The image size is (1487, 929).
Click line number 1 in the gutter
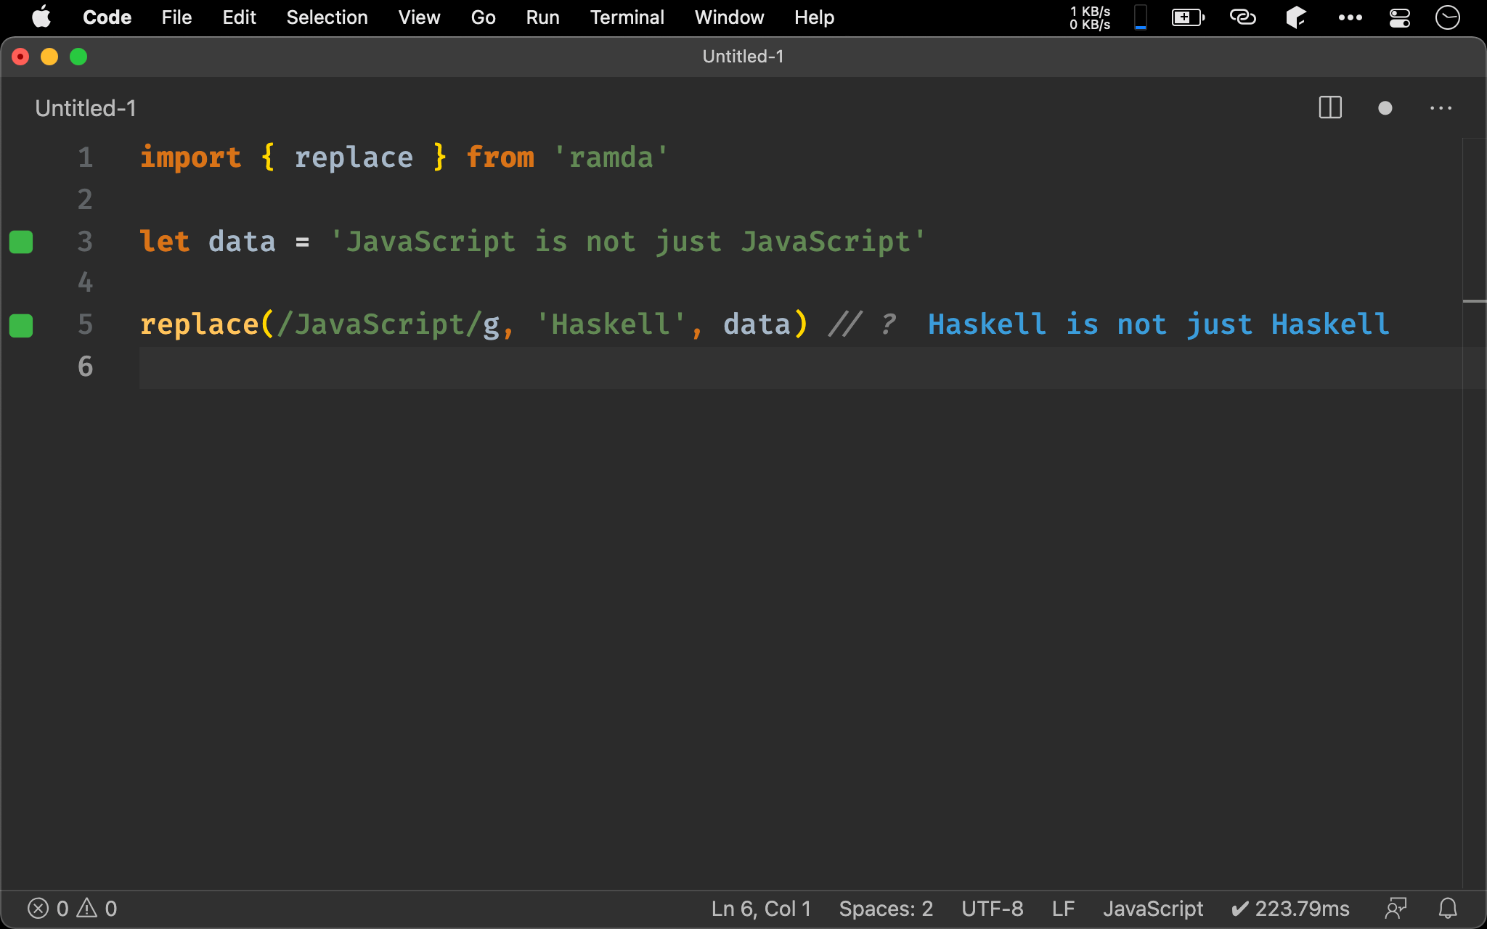pos(86,157)
